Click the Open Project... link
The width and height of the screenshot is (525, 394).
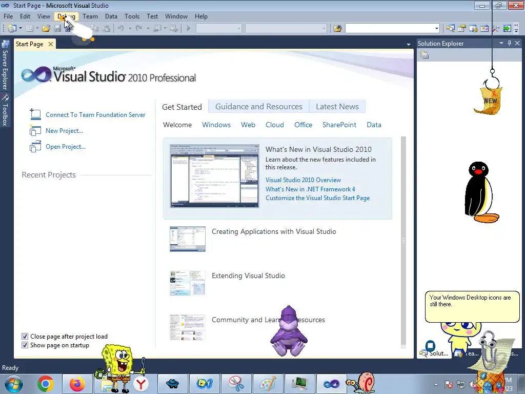point(66,146)
